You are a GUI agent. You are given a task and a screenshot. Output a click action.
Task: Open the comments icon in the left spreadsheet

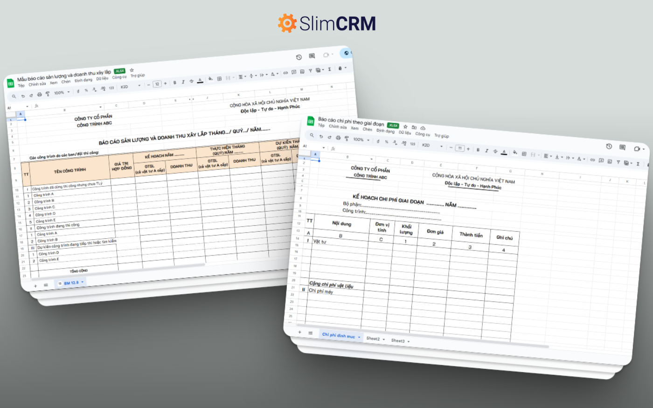click(312, 56)
